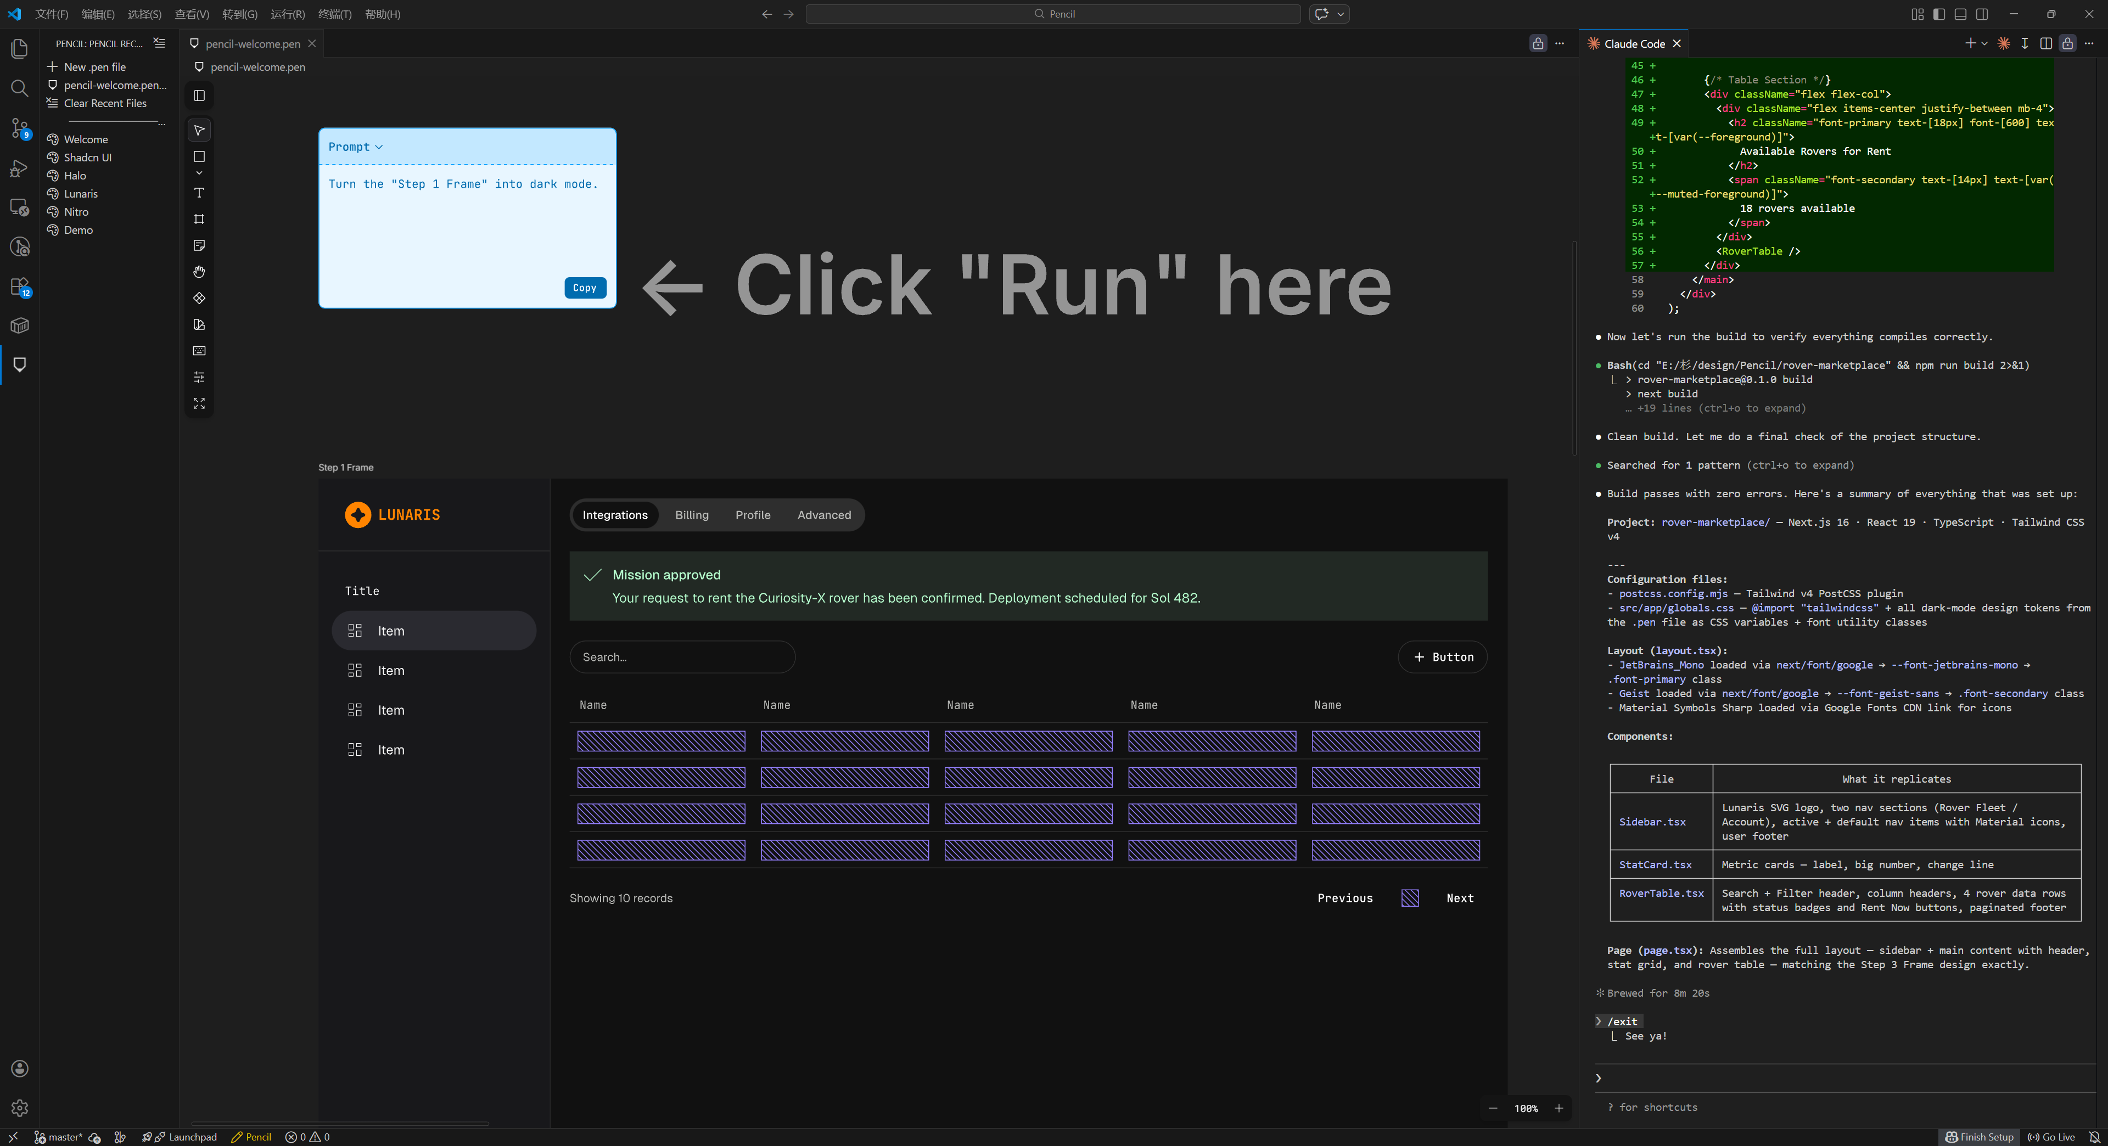This screenshot has width=2108, height=1146.
Task: Open the keyboard shortcuts icon in toolbar
Action: point(199,351)
